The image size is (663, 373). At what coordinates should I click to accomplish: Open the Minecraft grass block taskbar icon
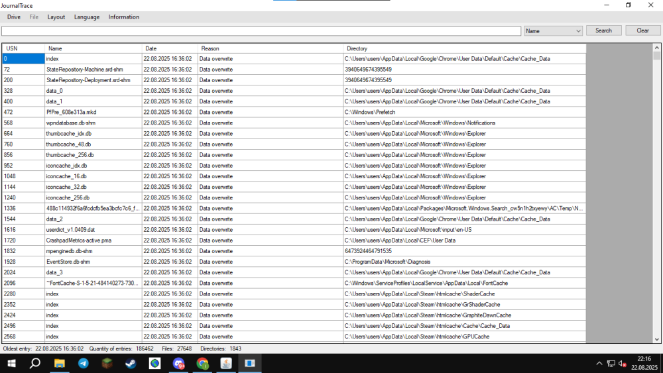[x=107, y=363]
